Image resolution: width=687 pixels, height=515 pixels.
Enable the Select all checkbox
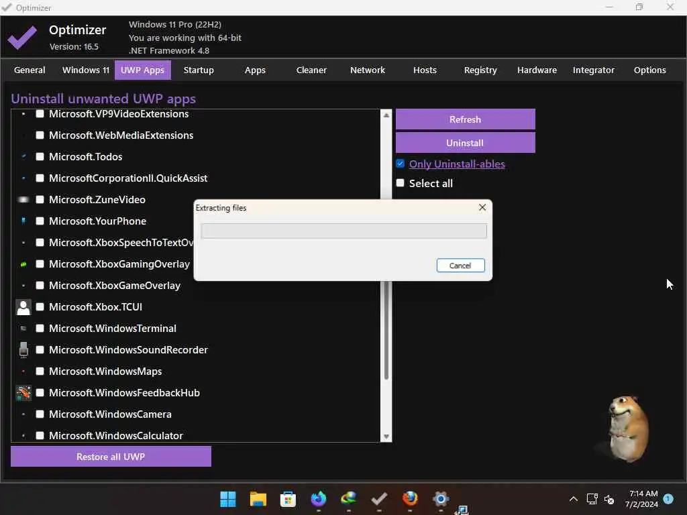pos(400,183)
